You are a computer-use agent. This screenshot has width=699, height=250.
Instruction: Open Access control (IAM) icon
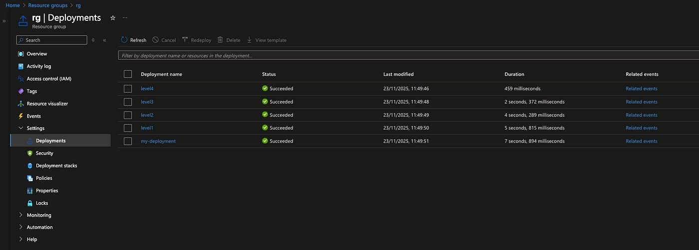21,79
